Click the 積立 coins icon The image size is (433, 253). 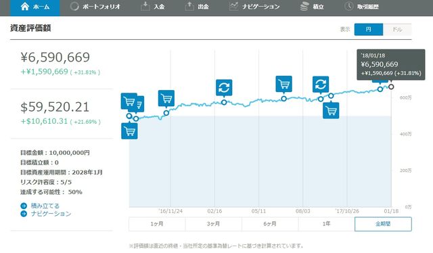click(304, 6)
